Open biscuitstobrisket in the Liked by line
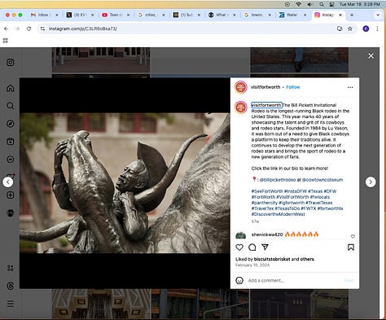 click(x=272, y=259)
